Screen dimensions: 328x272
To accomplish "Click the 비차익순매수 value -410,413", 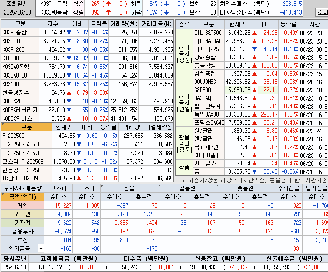I will click(x=291, y=12).
